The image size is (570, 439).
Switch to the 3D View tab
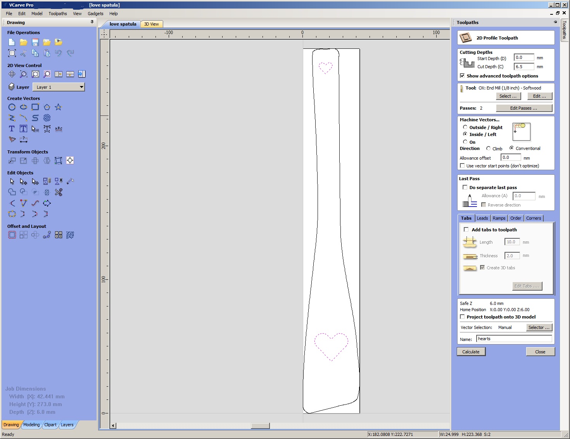151,24
